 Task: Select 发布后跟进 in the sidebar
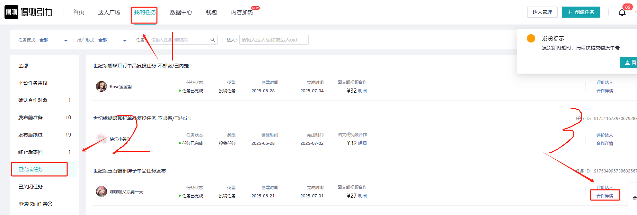tap(30, 135)
